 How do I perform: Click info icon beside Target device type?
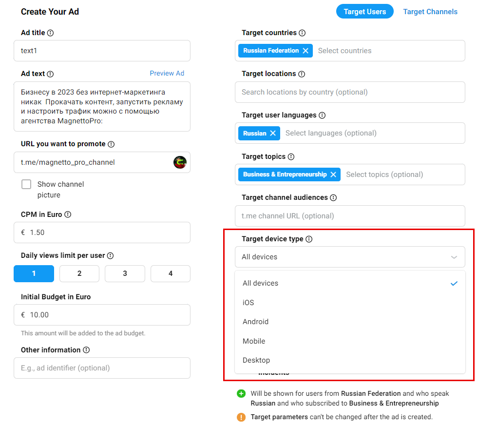click(309, 239)
